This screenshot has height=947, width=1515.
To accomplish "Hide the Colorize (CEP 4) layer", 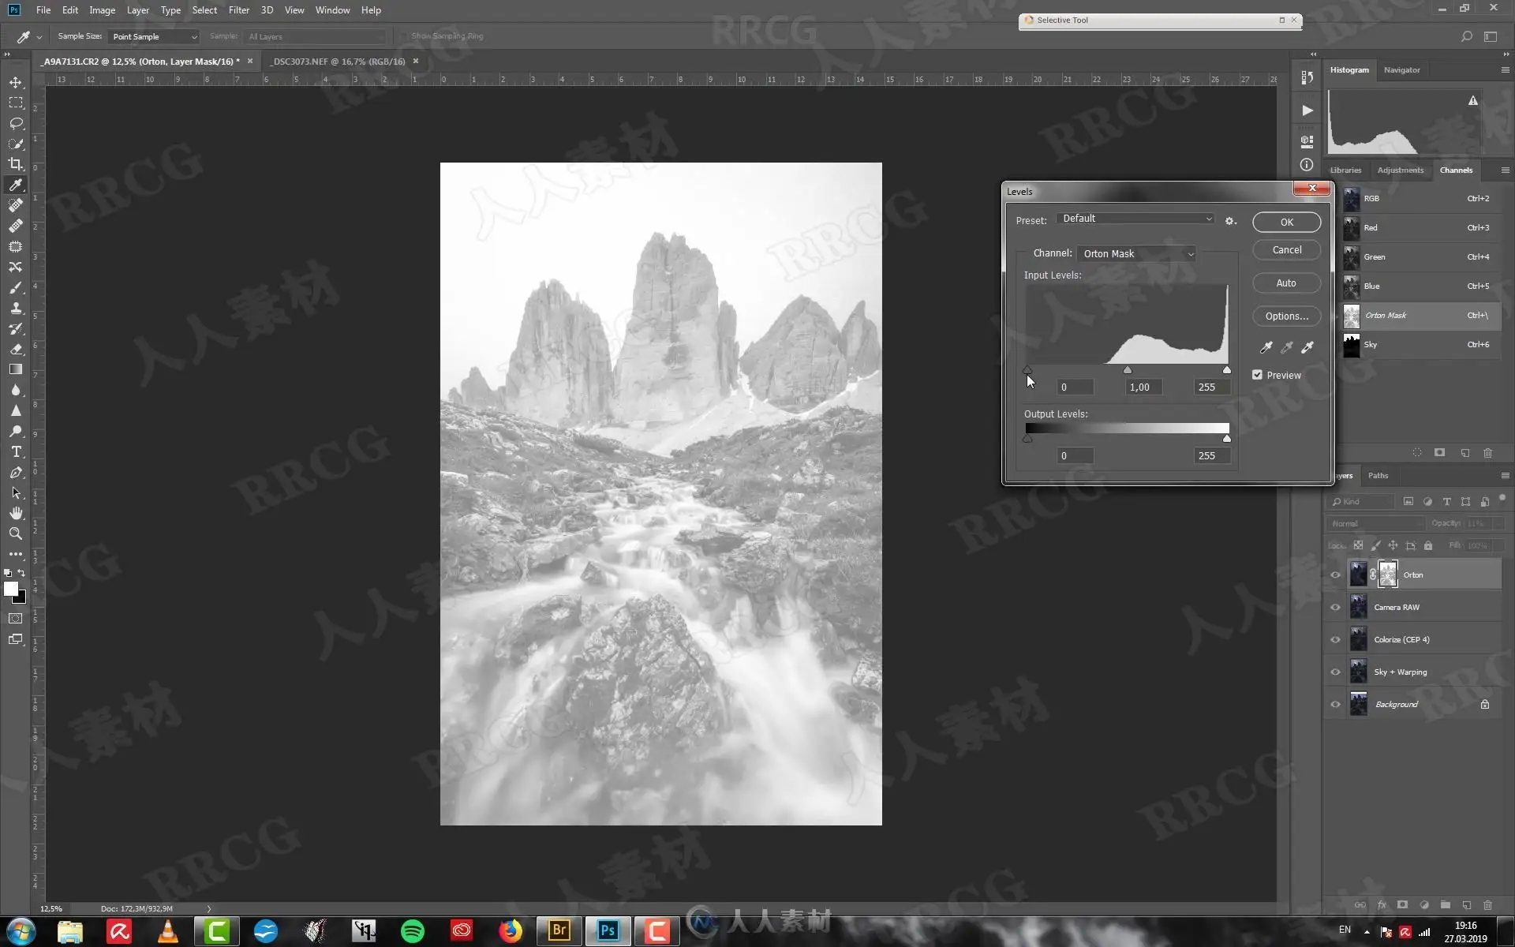I will 1336,639.
